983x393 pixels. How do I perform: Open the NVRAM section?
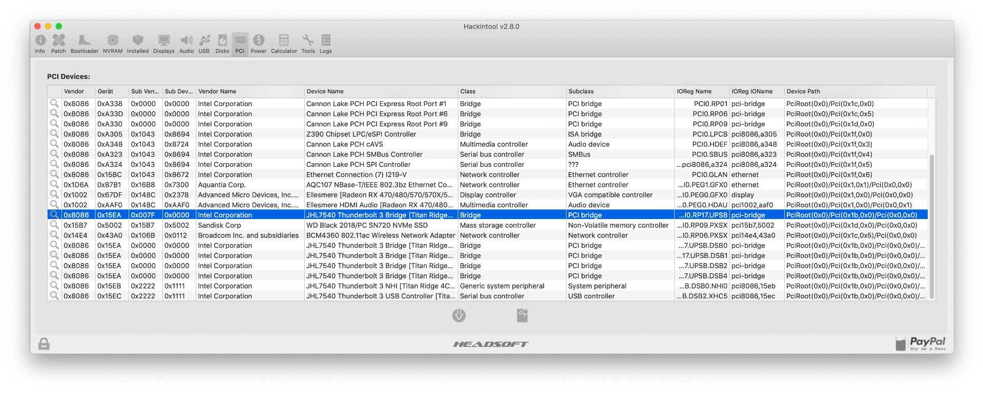click(x=113, y=44)
